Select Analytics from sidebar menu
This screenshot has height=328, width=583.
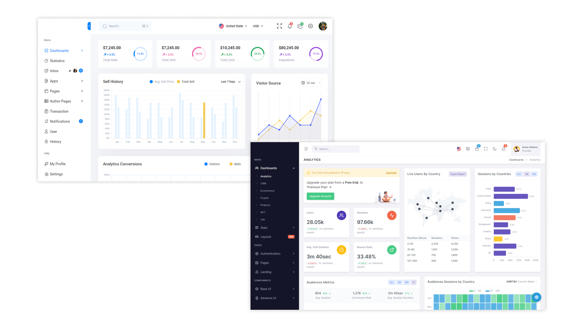[x=265, y=176]
